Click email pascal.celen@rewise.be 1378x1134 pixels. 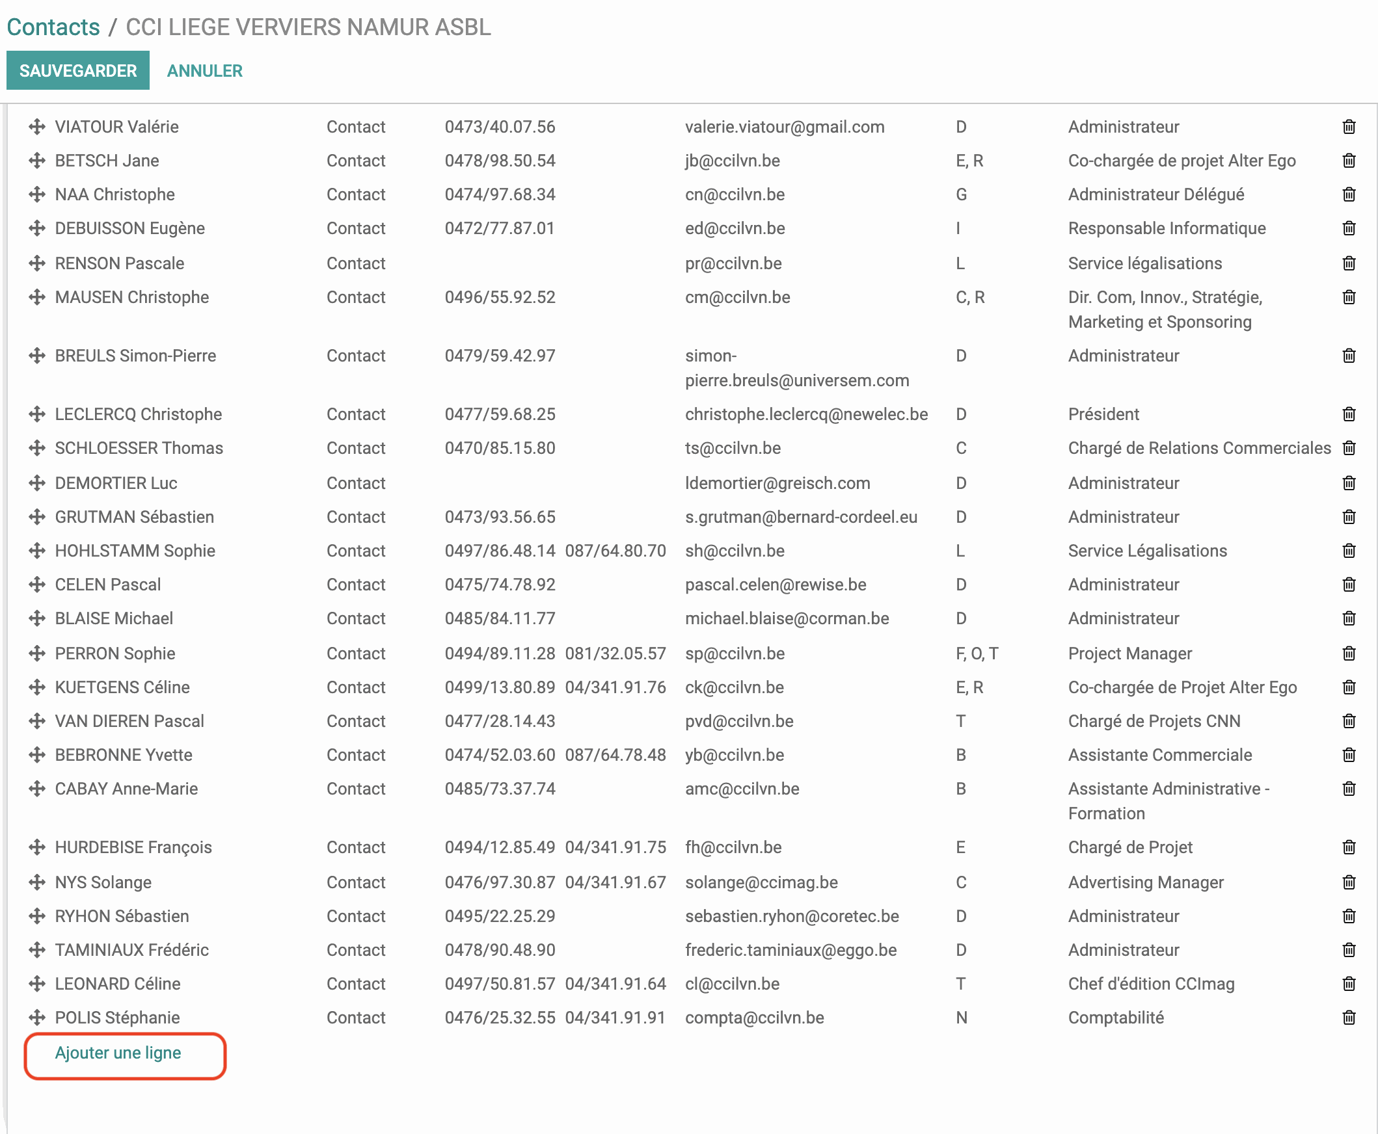point(776,585)
